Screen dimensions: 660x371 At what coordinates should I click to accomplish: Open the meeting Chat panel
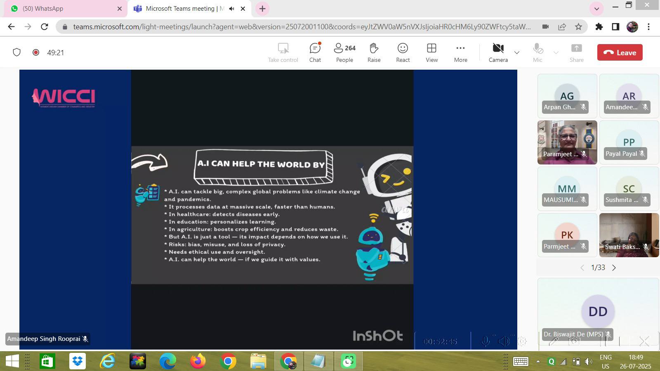coord(315,53)
